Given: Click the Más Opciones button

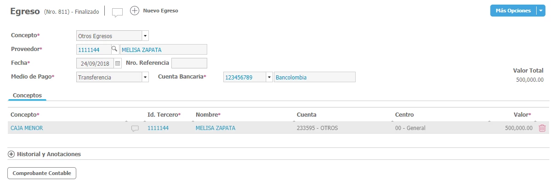Looking at the screenshot, I should coord(513,11).
